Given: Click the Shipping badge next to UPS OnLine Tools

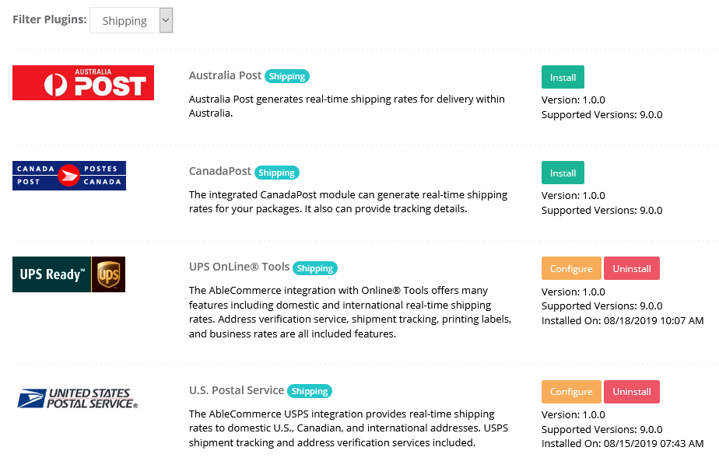Looking at the screenshot, I should 315,268.
